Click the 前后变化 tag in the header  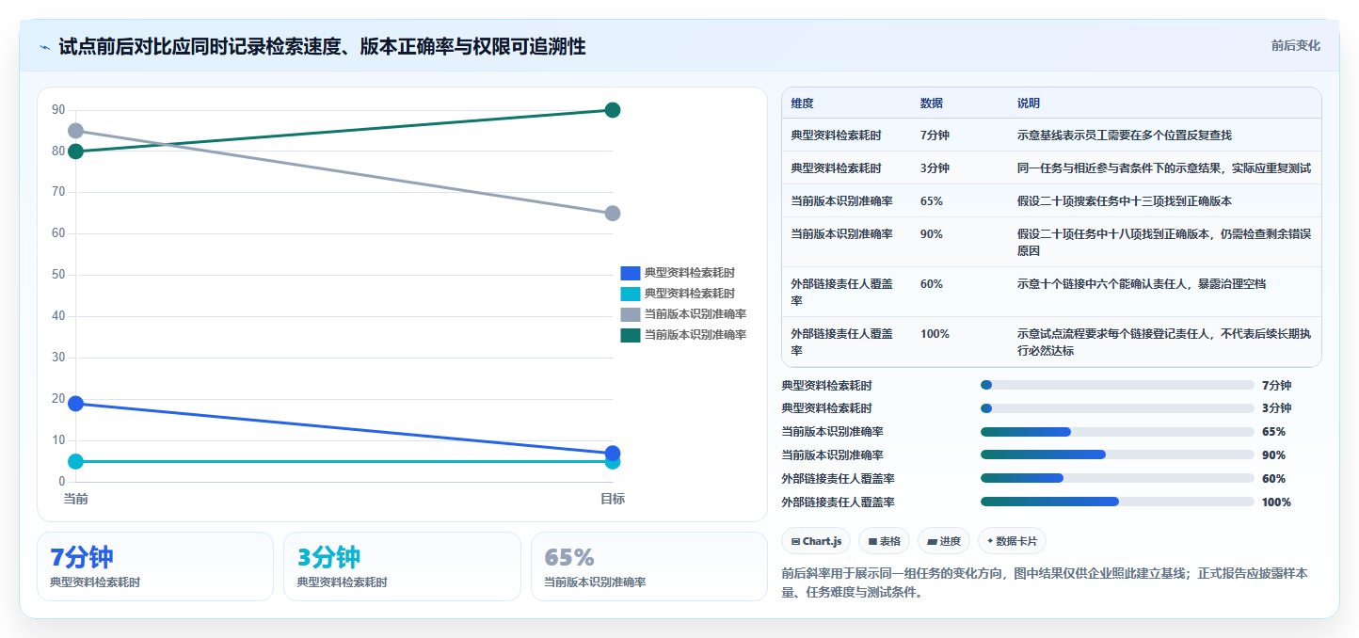point(1295,45)
